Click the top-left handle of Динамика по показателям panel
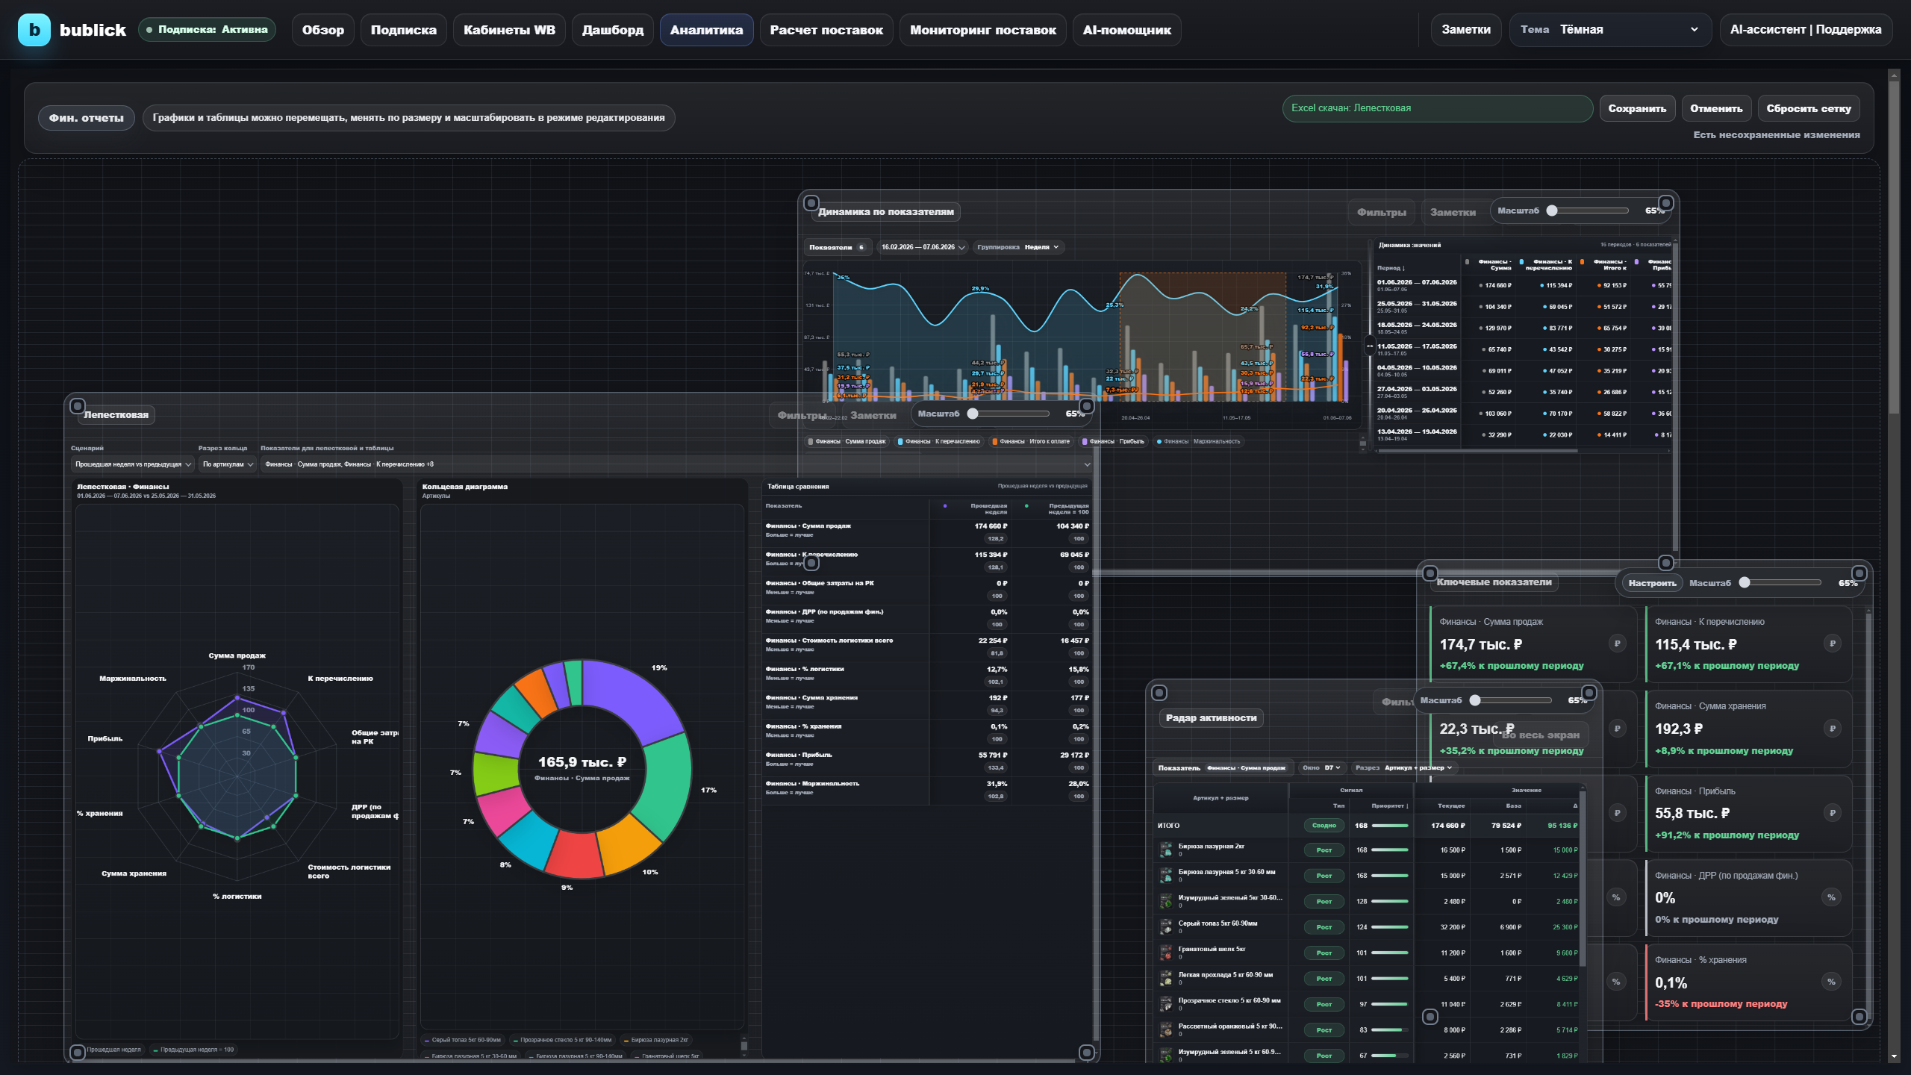 point(811,203)
